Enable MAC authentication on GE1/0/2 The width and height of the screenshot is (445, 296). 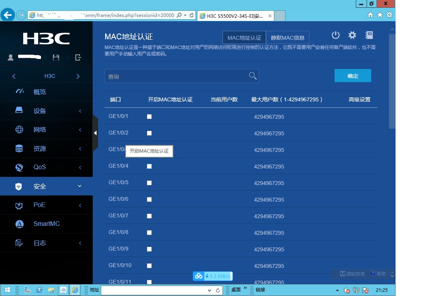tap(149, 133)
